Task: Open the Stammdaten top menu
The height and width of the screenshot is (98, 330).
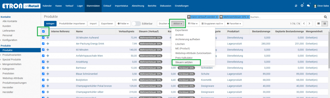Action: pyautogui.click(x=93, y=6)
